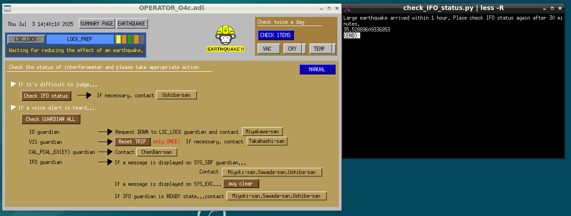Screen dimensions: 571x216
Task: Close the OPERATOR_O4c.adl window
Action: (x=337, y=8)
